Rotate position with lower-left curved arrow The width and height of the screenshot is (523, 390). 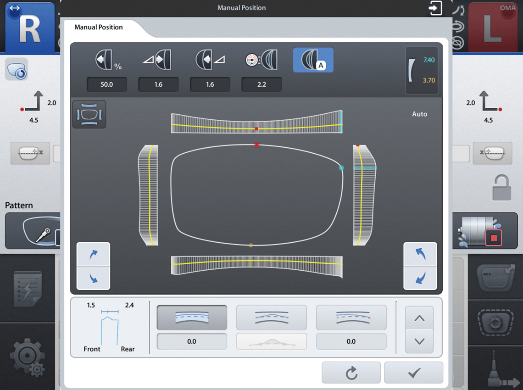click(94, 278)
